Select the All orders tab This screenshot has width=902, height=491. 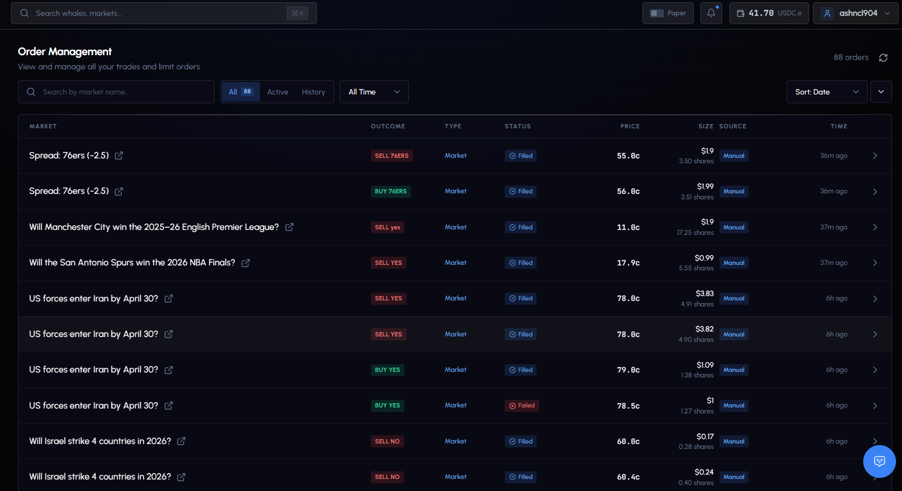(241, 92)
